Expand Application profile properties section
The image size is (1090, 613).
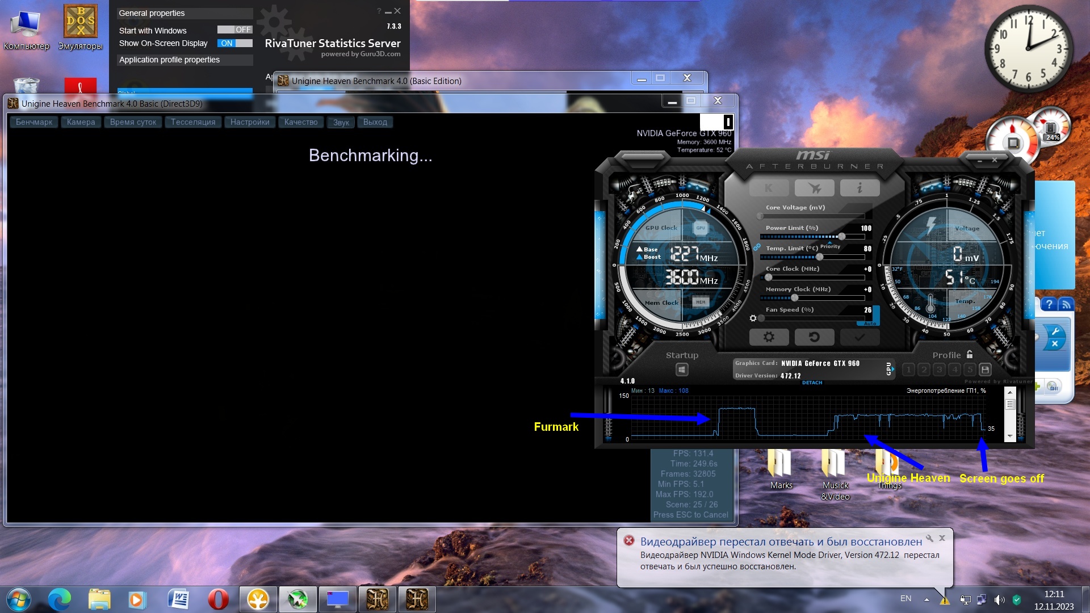[169, 60]
